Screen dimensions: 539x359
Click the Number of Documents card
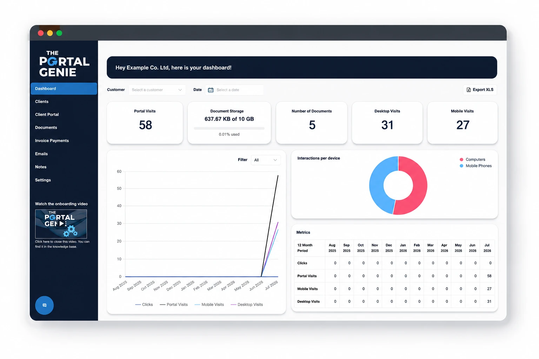click(312, 123)
